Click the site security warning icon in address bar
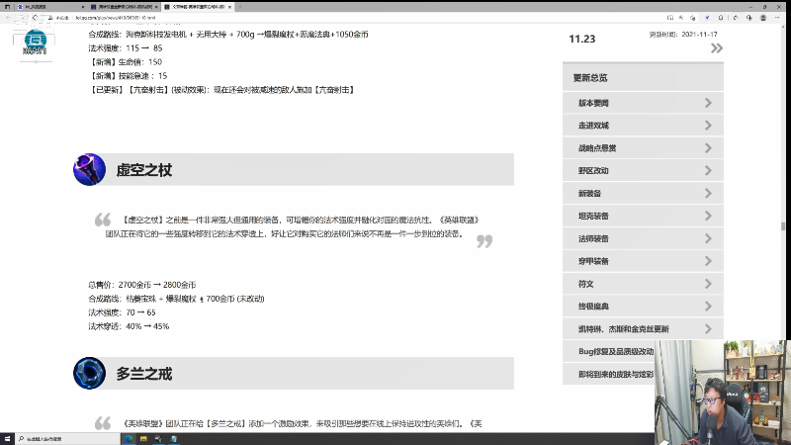The width and height of the screenshot is (791, 445). pyautogui.click(x=50, y=18)
